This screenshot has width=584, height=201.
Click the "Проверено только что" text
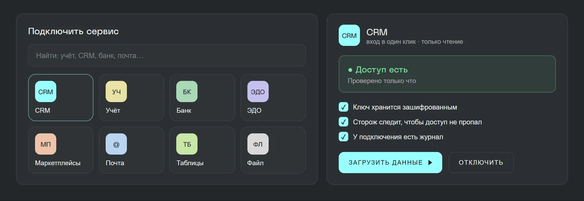(x=382, y=81)
